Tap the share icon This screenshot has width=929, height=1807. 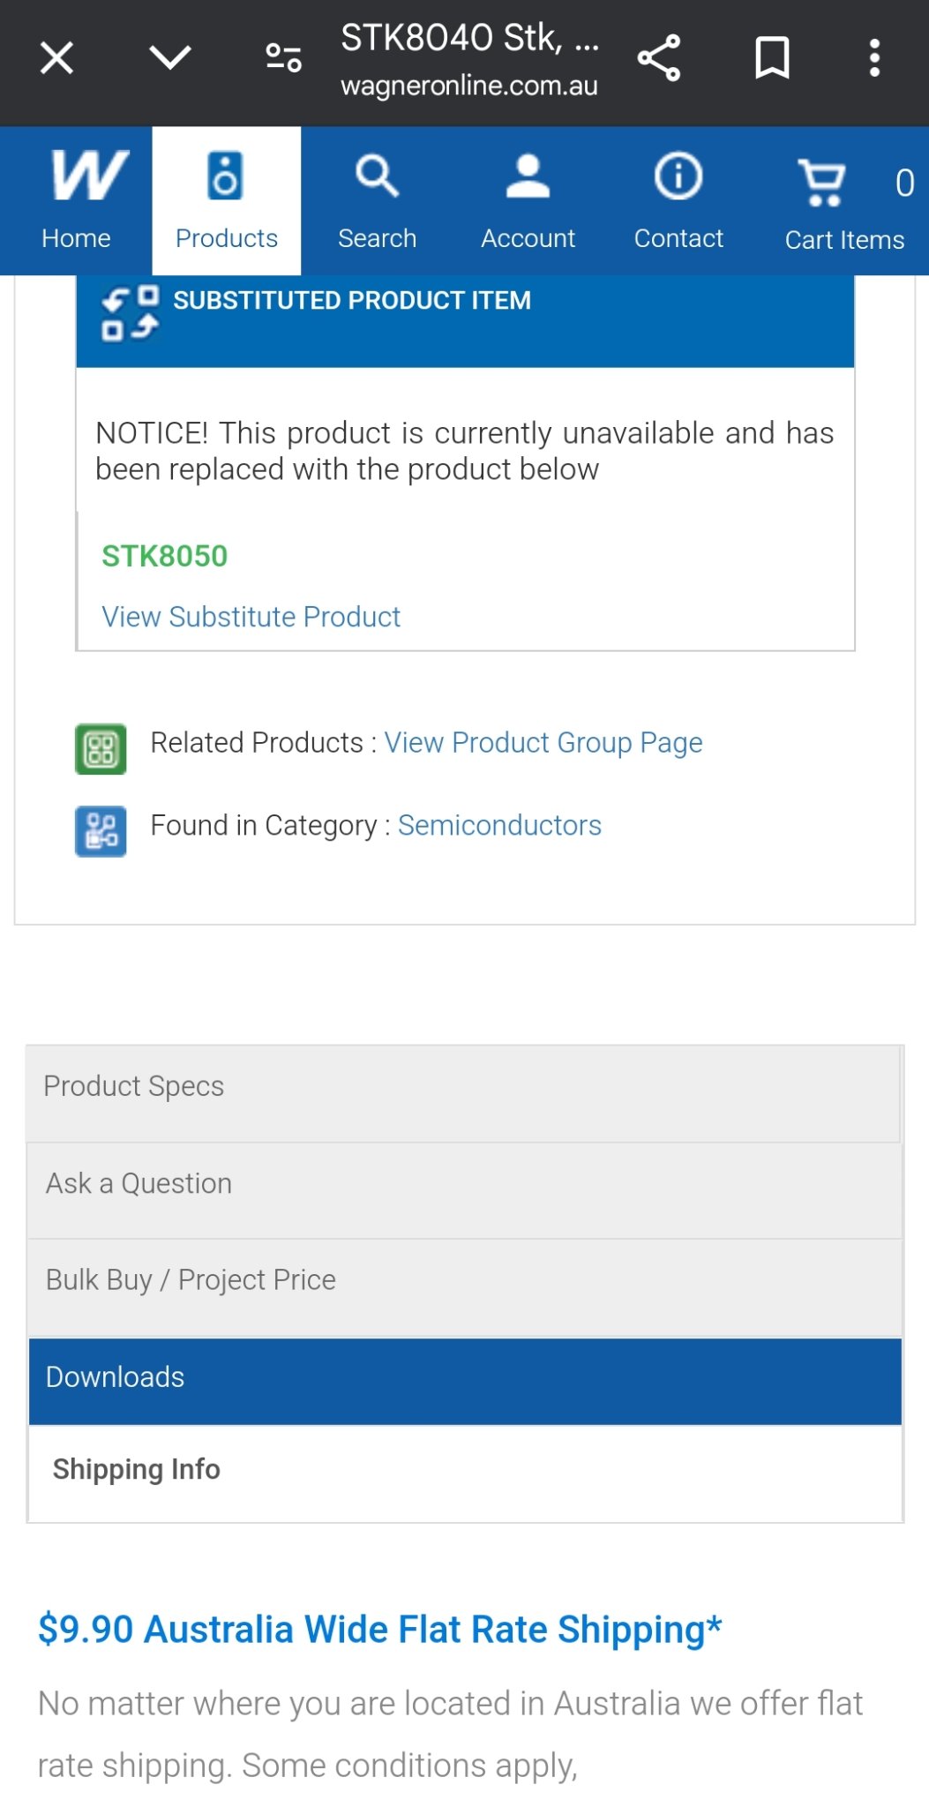(x=659, y=59)
